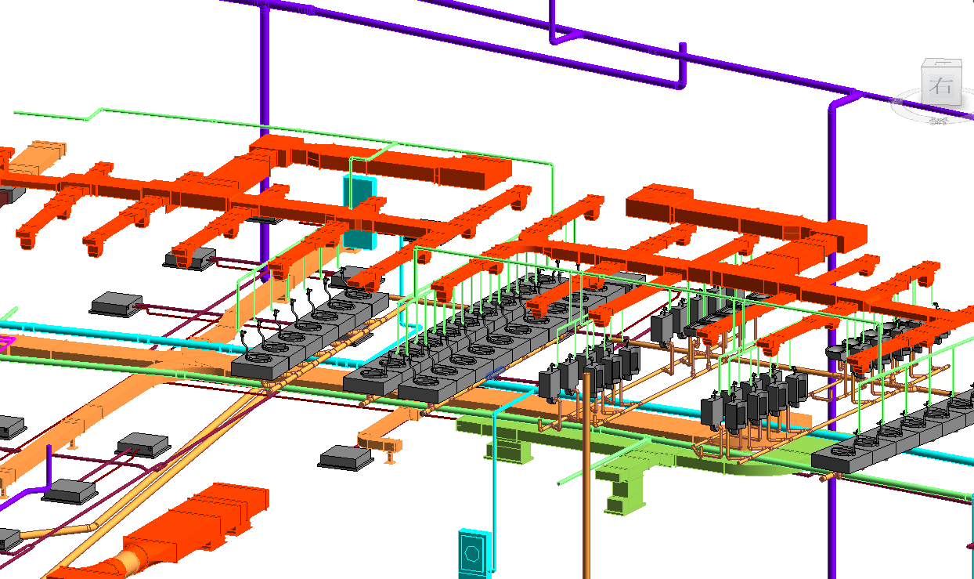The width and height of the screenshot is (974, 579).
Task: Click the ViewCube face labeled 右
Action: coord(941,87)
